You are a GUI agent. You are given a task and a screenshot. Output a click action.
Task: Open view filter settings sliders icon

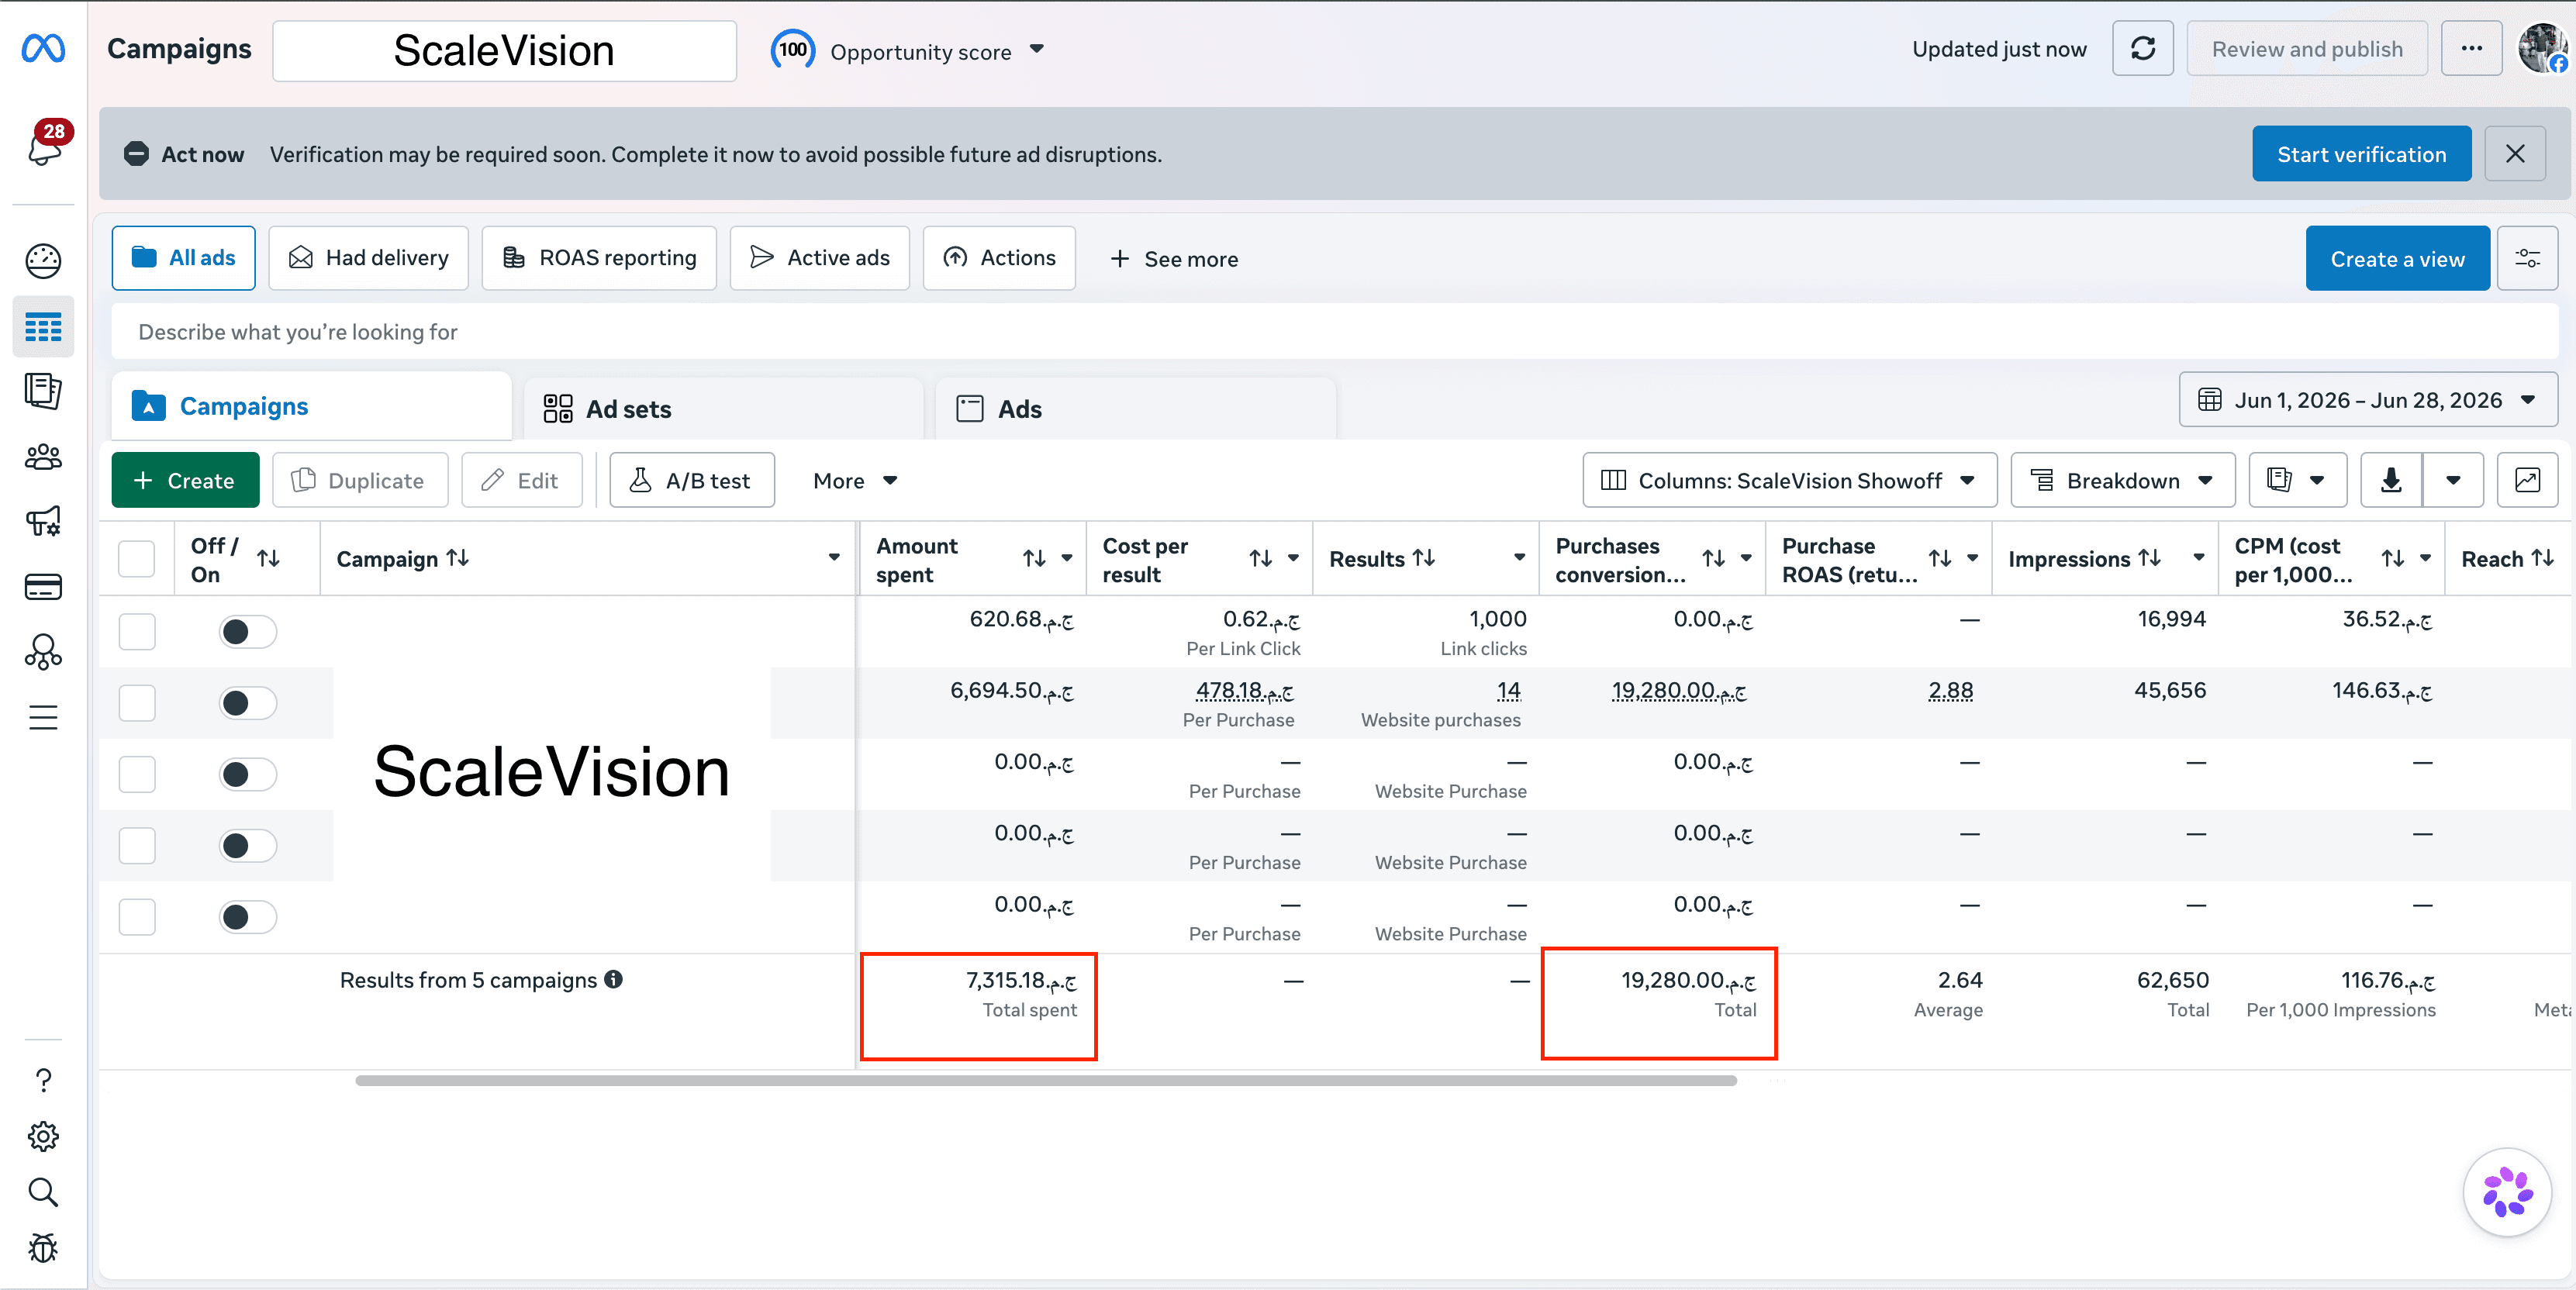tap(2528, 259)
